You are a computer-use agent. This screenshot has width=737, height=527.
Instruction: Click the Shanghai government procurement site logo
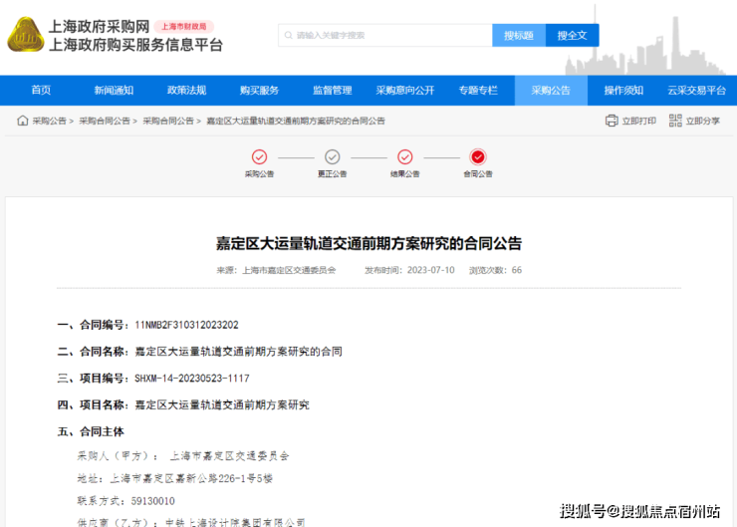point(25,35)
